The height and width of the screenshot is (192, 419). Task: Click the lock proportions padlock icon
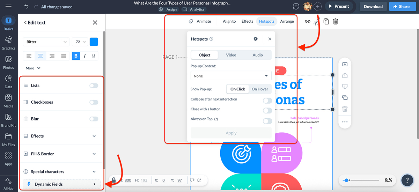click(113, 180)
